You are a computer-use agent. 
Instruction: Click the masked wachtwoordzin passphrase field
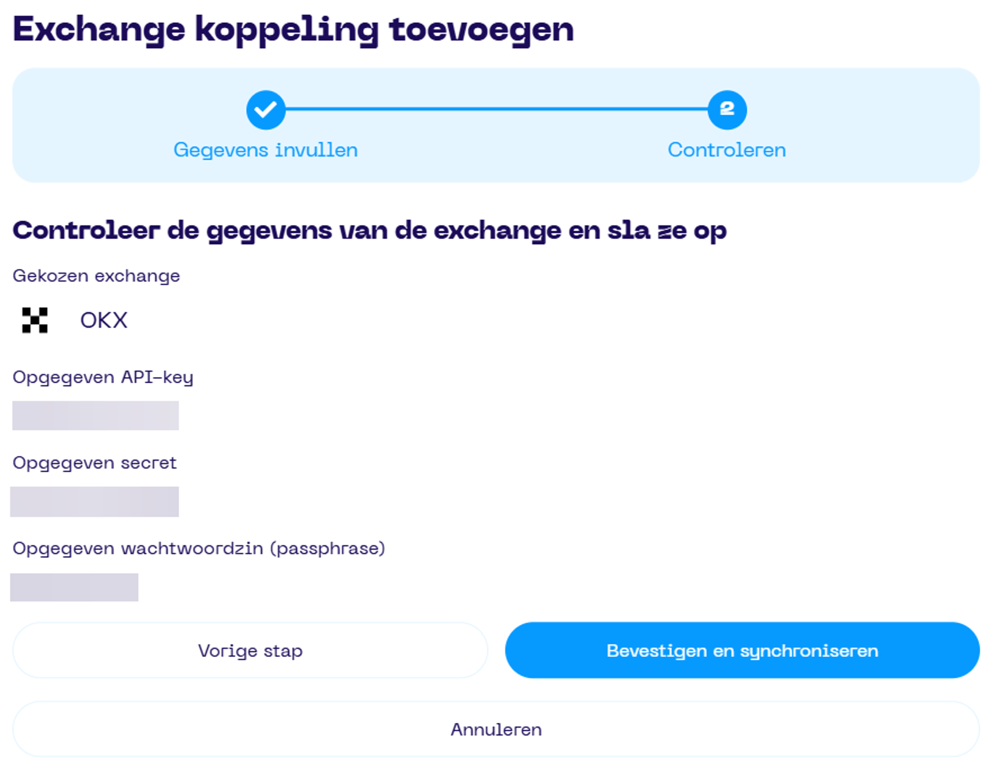click(x=75, y=587)
